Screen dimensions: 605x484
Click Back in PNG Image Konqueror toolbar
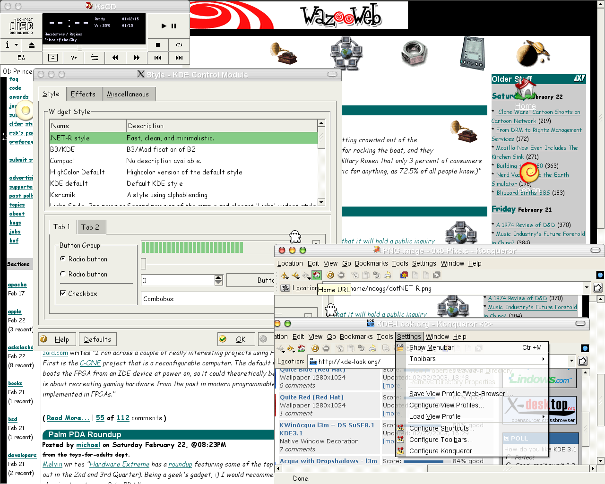295,275
